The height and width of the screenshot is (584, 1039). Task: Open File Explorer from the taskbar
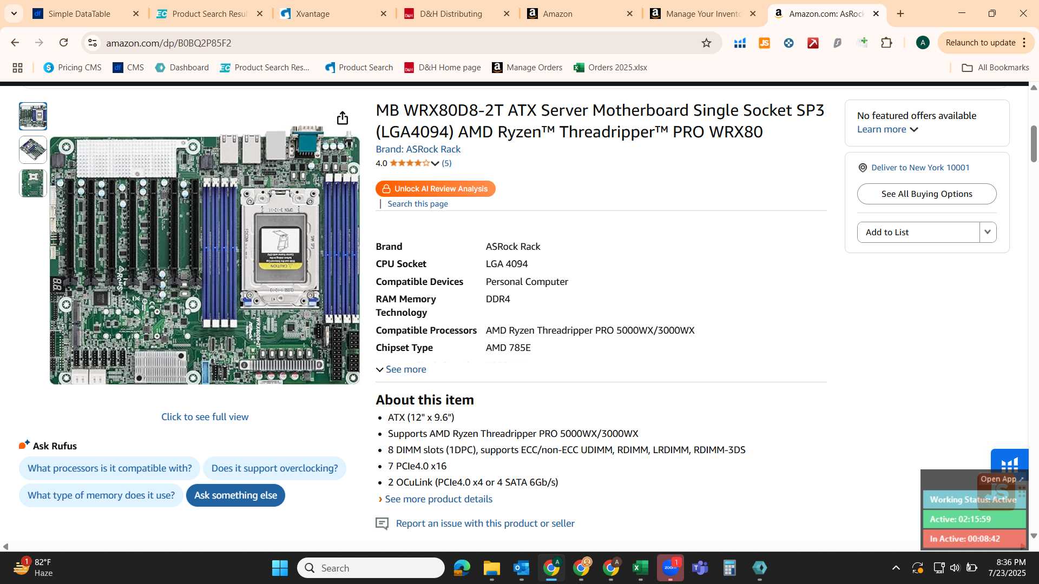pos(491,568)
